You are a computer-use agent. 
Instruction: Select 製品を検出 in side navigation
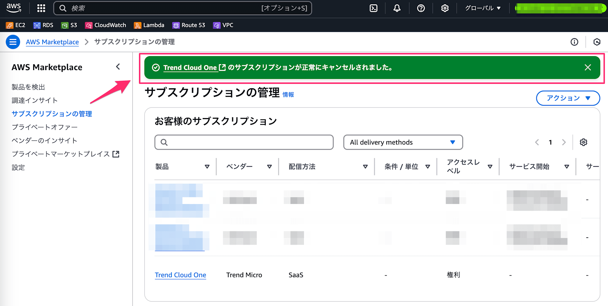pyautogui.click(x=28, y=87)
